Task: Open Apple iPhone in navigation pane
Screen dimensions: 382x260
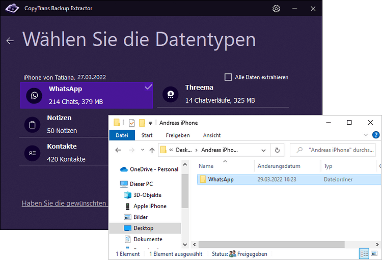Action: click(x=146, y=206)
